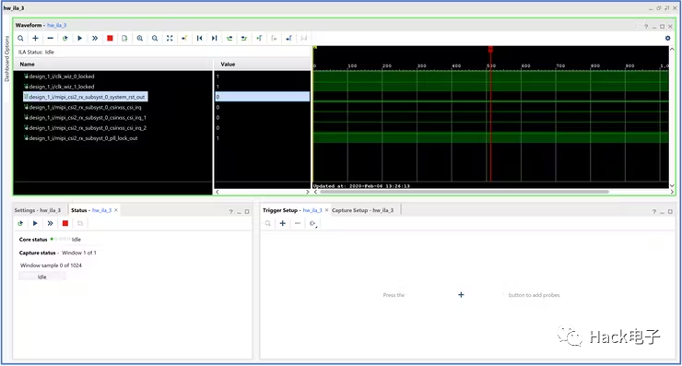Image resolution: width=682 pixels, height=366 pixels.
Task: Run trigger immediate in the Waveform toolbar
Action: [95, 39]
